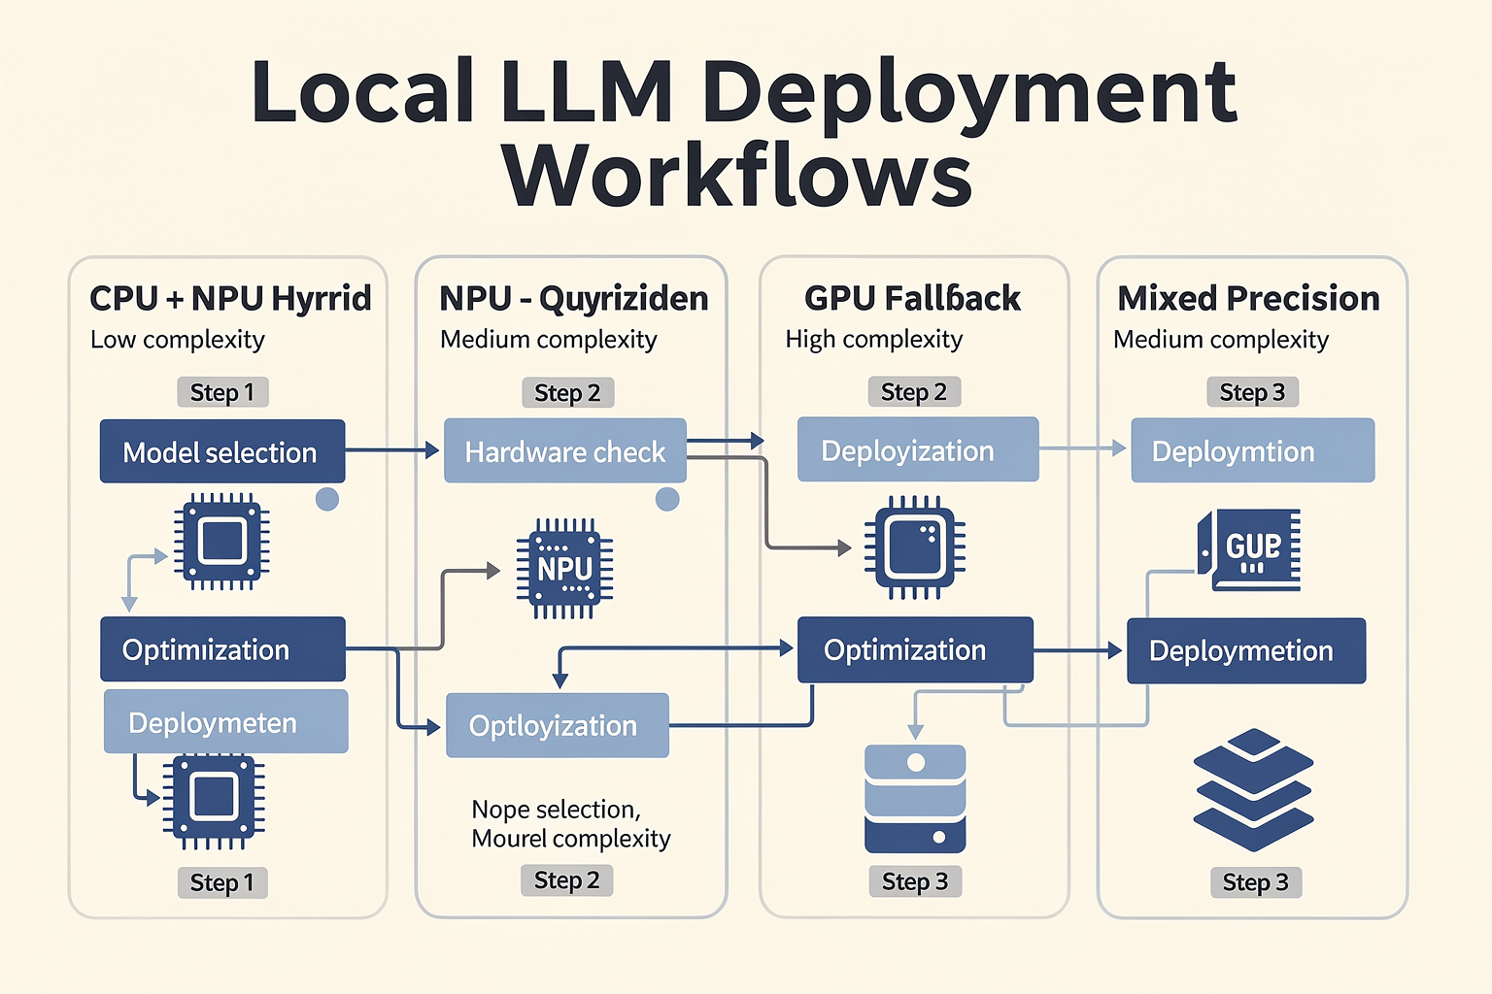Click the Step 2 badge below Mourel complexity text
This screenshot has width=1492, height=994.
567,879
